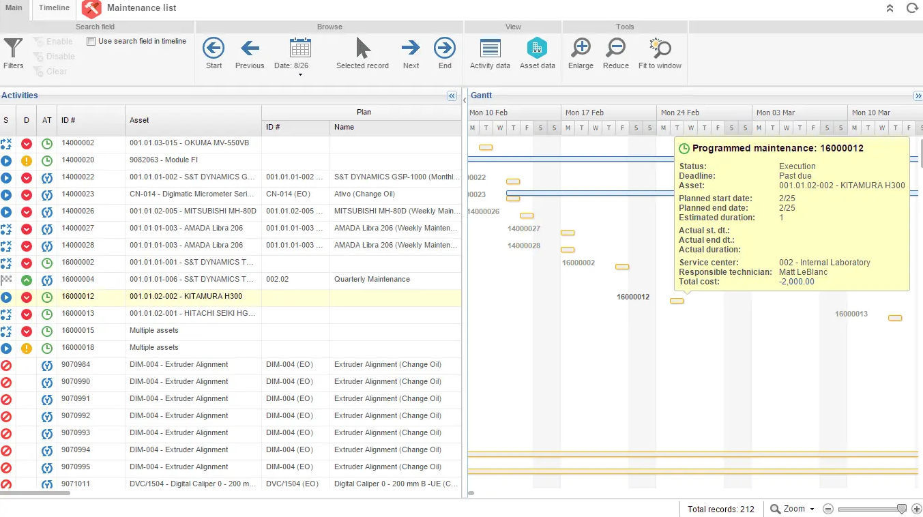Collapse the Activities panel
The width and height of the screenshot is (923, 517).
coord(452,95)
